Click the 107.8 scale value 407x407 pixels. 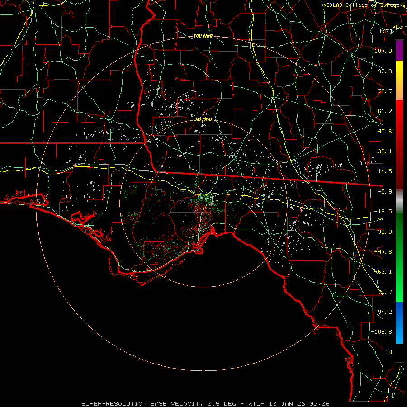click(x=383, y=51)
